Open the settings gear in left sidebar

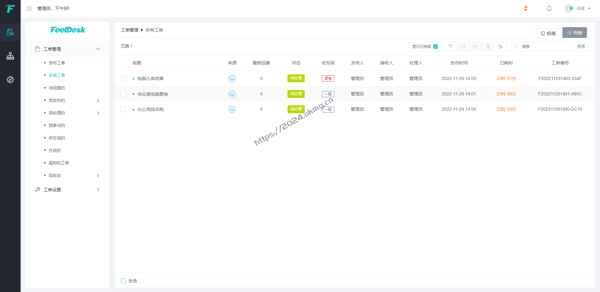coord(10,80)
